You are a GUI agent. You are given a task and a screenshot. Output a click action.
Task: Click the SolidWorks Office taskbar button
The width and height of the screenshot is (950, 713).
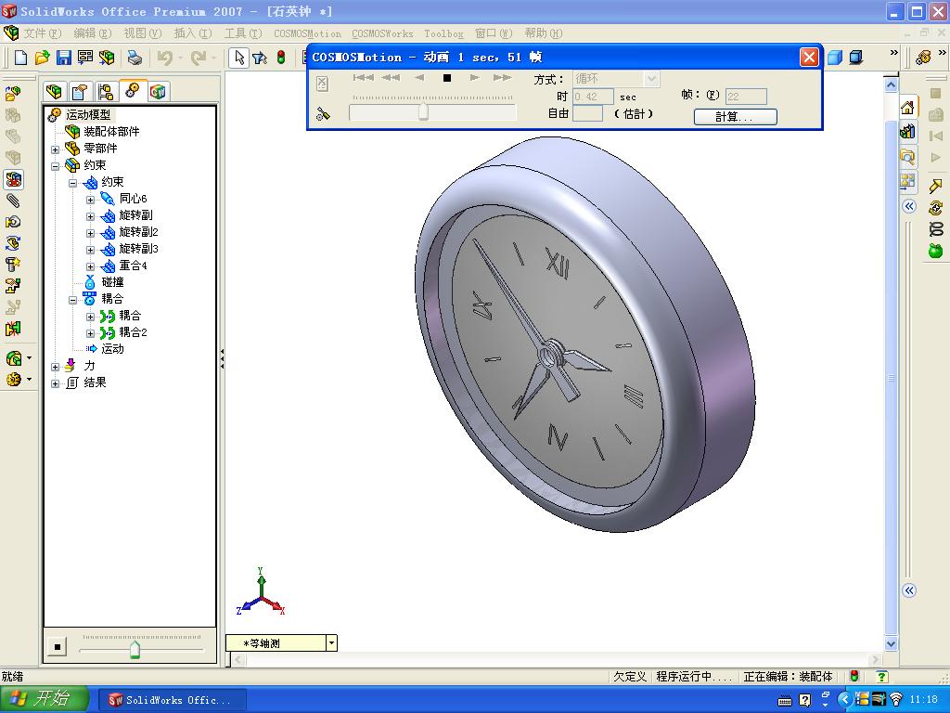pos(172,700)
